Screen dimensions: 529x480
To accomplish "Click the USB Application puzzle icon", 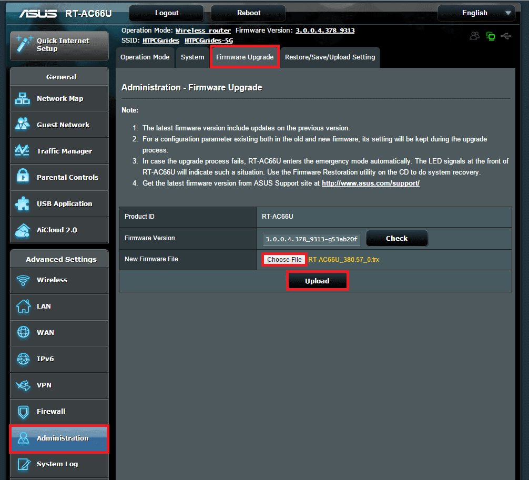I will 23,203.
